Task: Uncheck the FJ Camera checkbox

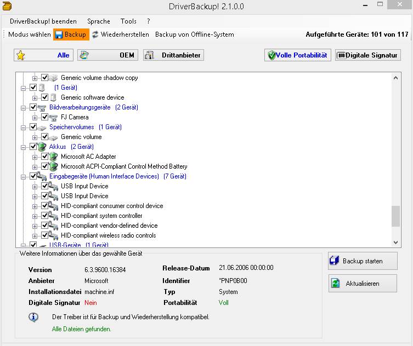Action: point(44,117)
